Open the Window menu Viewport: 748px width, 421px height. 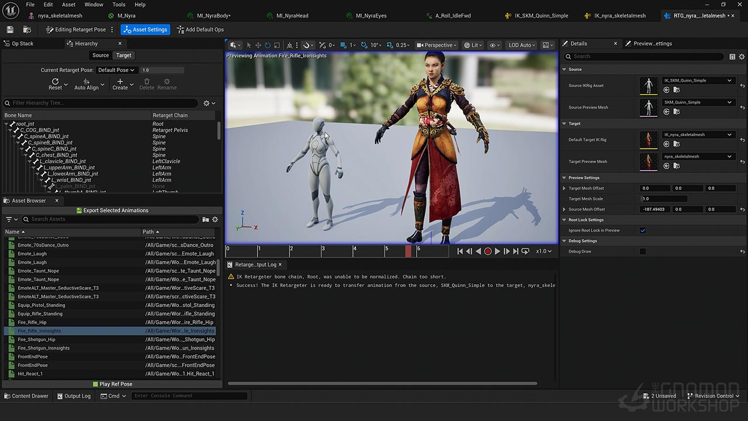coord(93,5)
